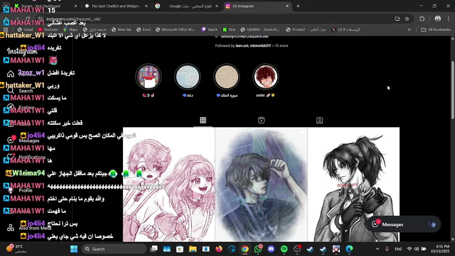
Task: Switch to Stream - Kick Dashboard tab
Action: point(45,6)
